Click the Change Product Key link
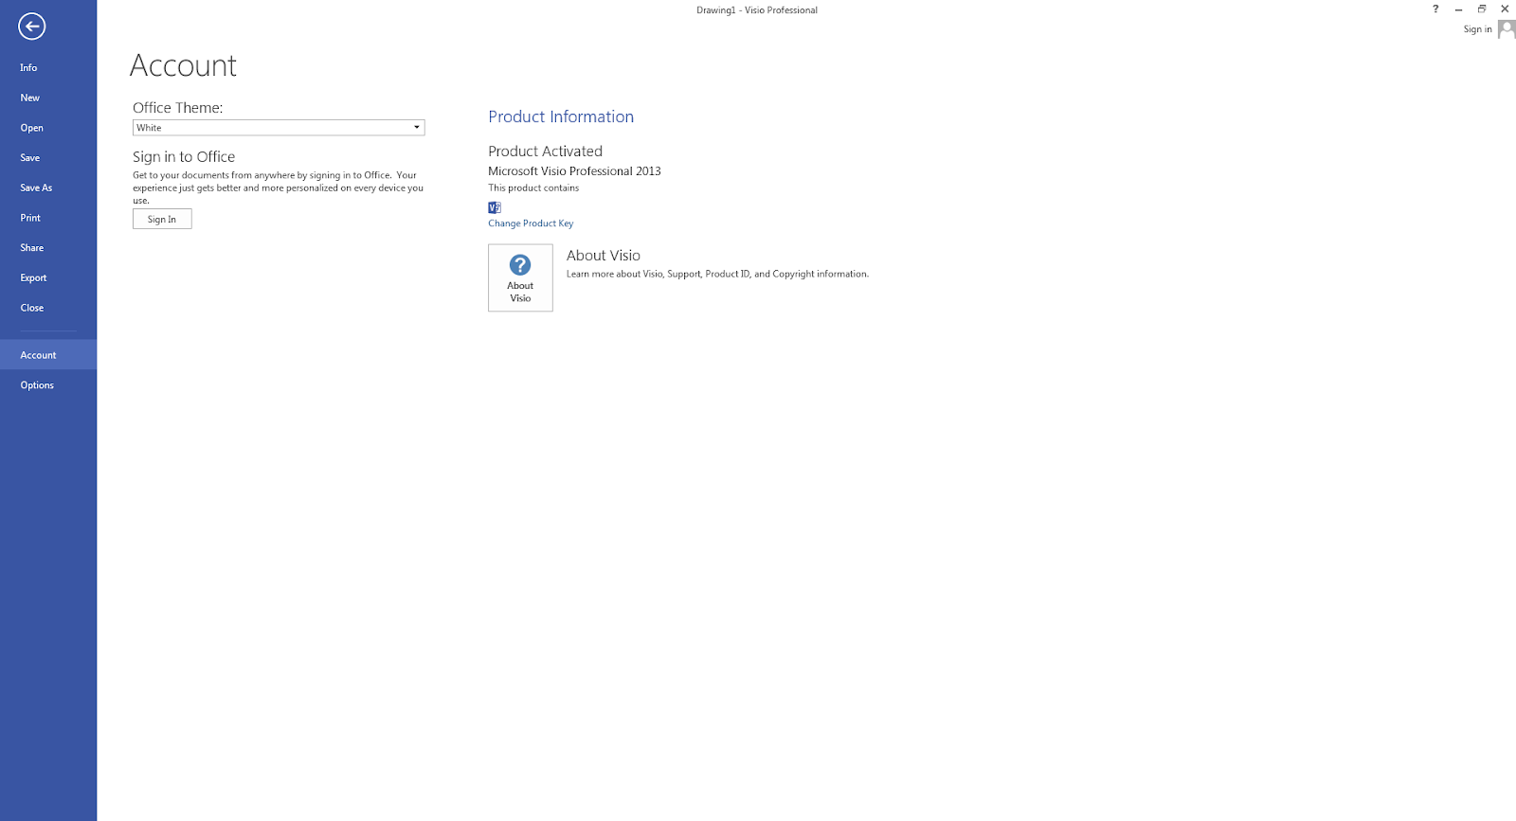Screen dimensions: 1516x821 pos(531,223)
